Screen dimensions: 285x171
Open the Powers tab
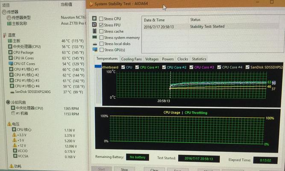point(168,59)
